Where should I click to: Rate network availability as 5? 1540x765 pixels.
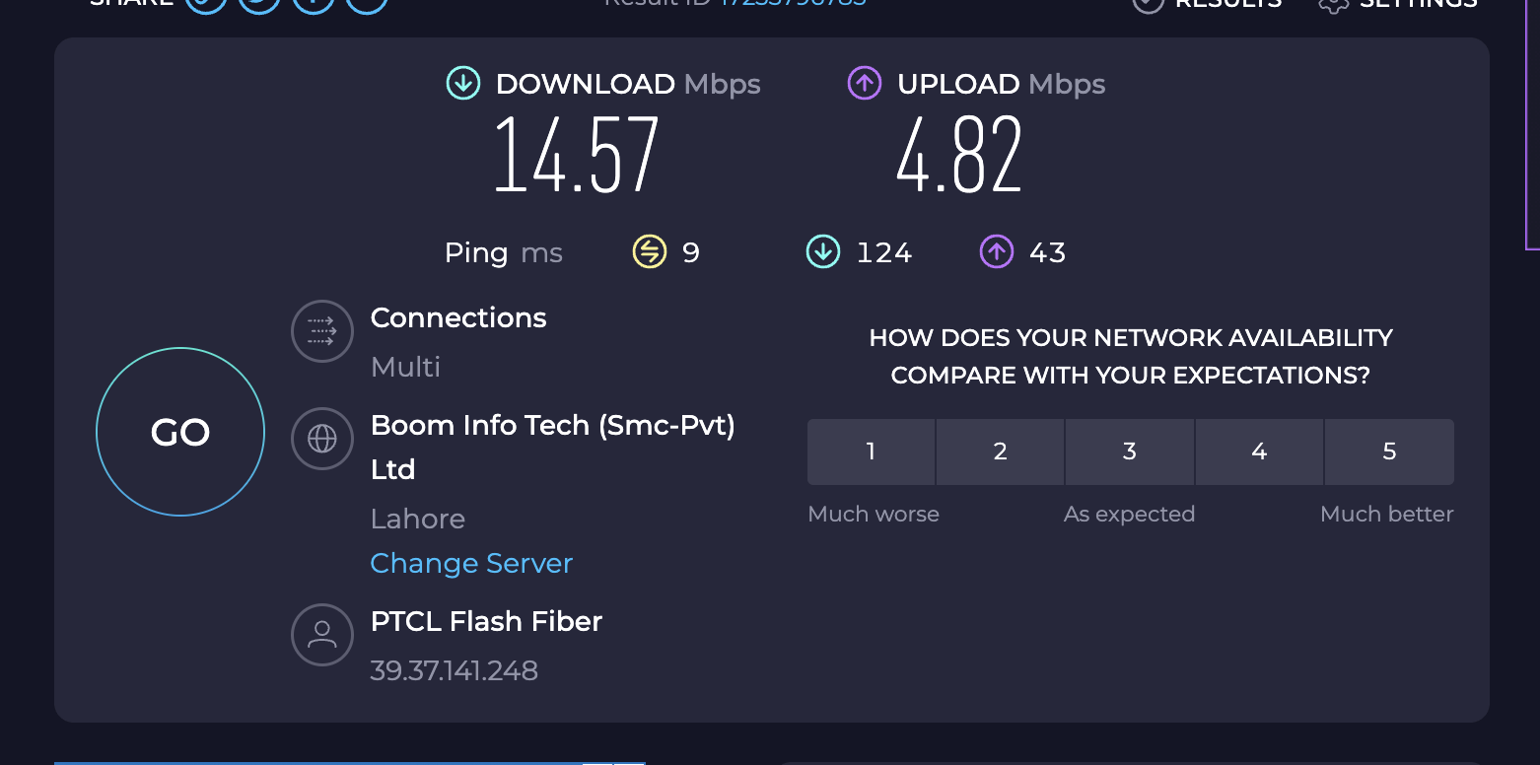click(1389, 452)
